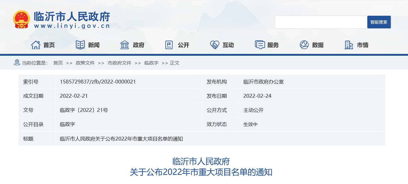Click the 标题 row's notice title text
Image resolution: width=408 pixels, height=184 pixels.
point(121,139)
